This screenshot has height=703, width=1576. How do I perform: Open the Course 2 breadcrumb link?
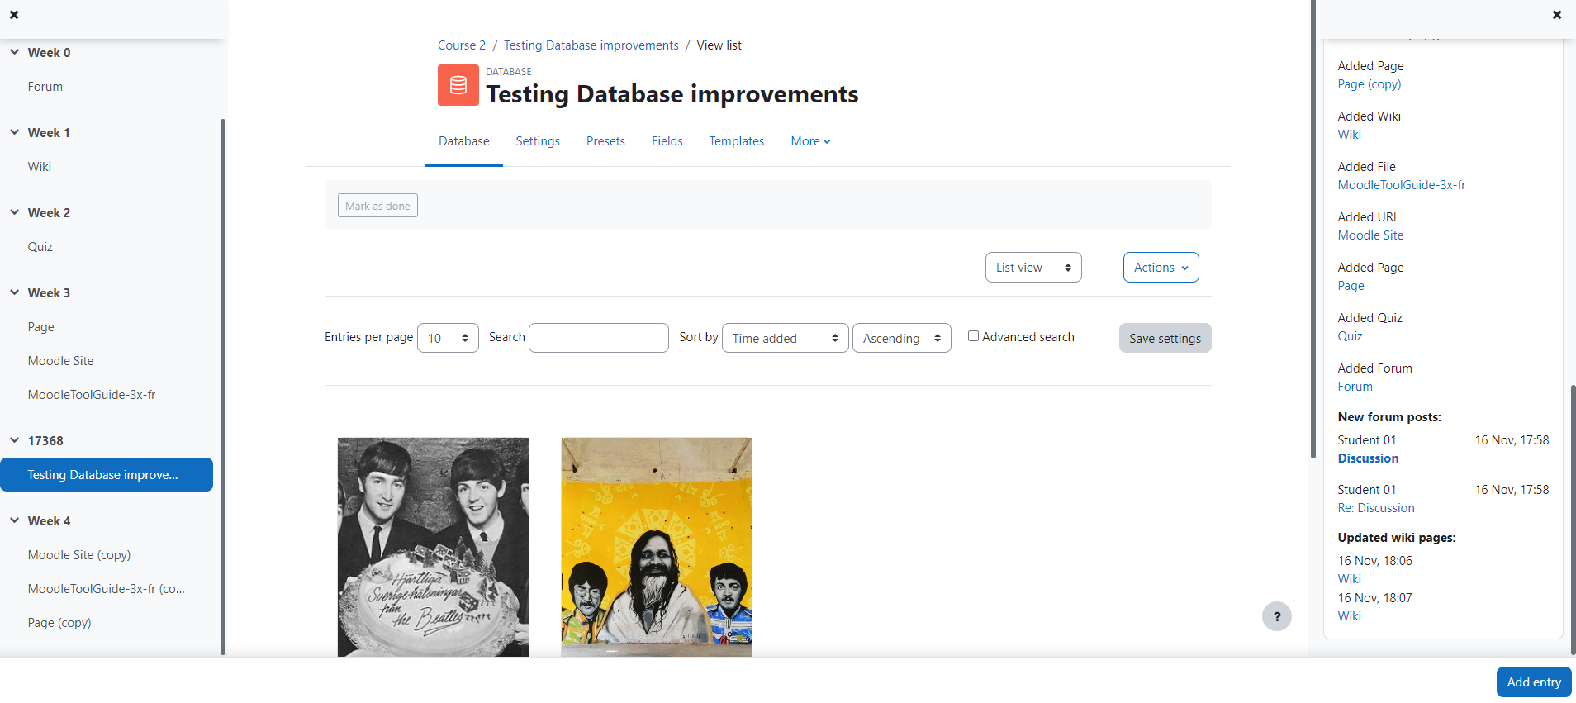(462, 45)
